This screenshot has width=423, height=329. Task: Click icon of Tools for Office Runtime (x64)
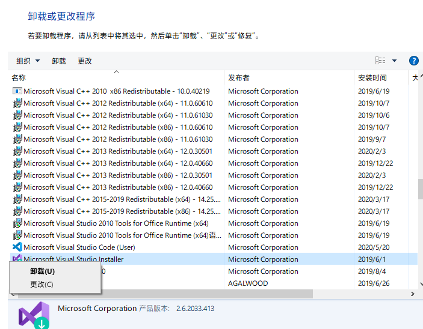click(17, 223)
